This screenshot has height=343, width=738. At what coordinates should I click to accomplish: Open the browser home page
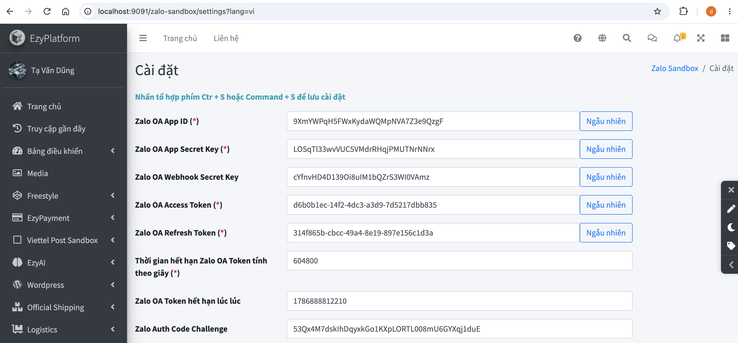tap(66, 11)
